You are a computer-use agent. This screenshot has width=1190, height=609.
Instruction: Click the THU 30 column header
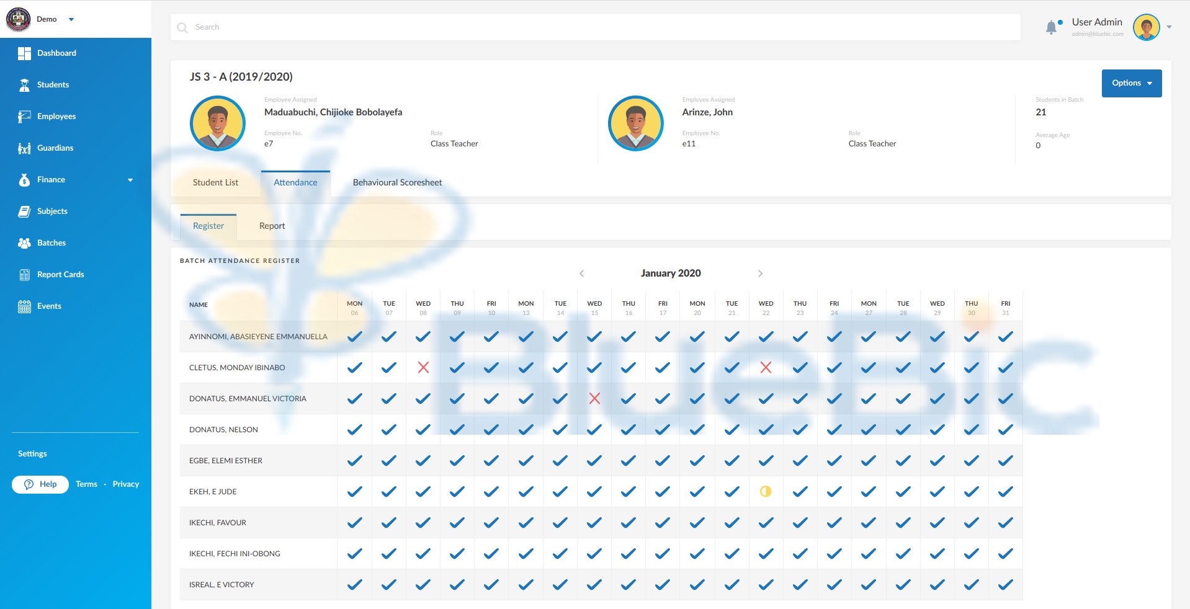click(972, 308)
